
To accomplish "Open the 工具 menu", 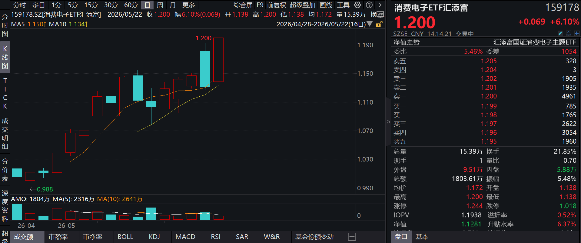I will coord(343,5).
